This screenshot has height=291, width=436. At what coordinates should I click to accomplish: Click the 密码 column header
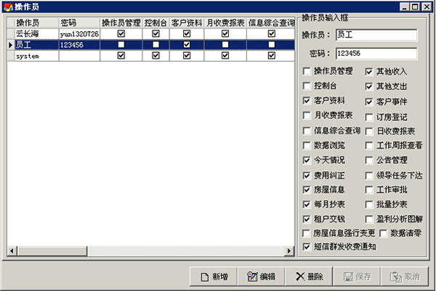pos(79,22)
